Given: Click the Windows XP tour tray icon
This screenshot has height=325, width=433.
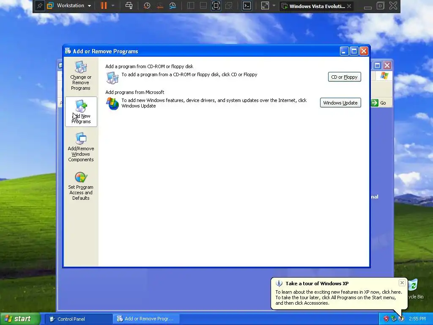Looking at the screenshot, I should point(401,319).
